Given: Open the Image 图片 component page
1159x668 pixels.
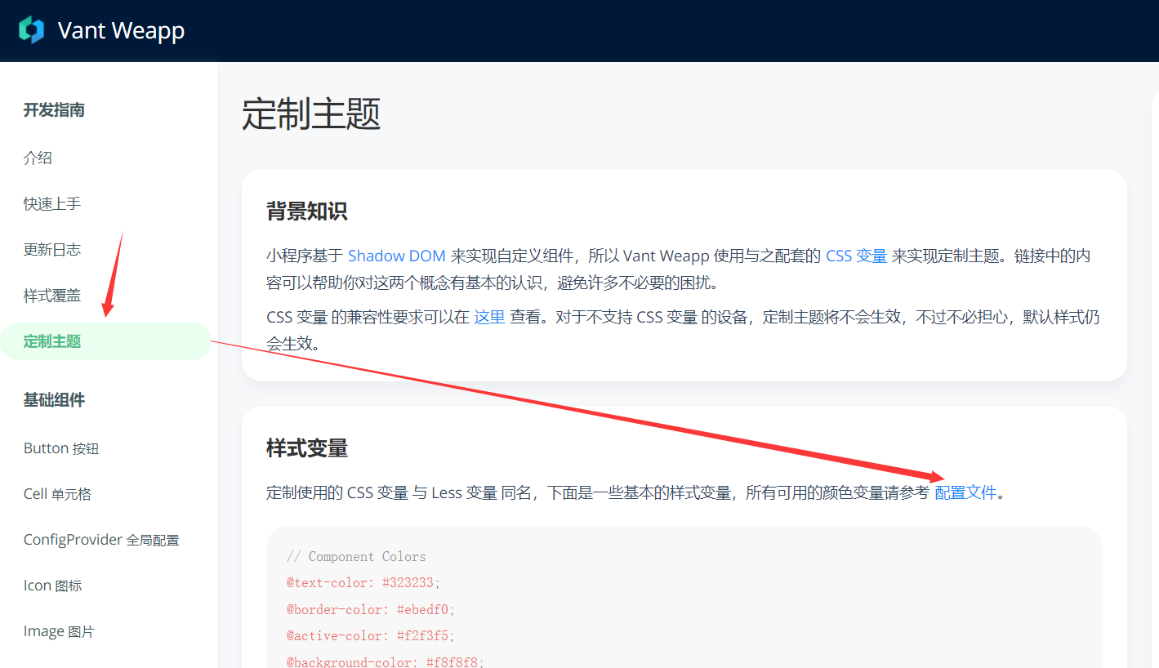Looking at the screenshot, I should [x=59, y=630].
